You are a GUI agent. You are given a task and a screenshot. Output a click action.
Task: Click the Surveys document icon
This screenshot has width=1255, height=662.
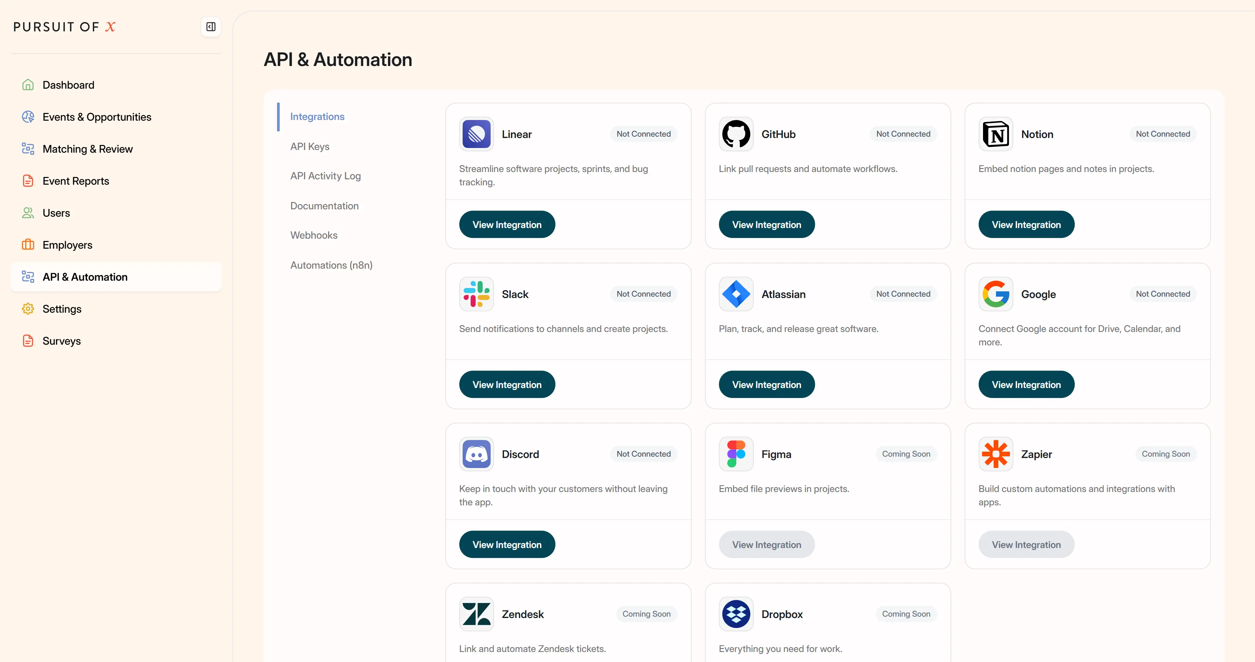[x=28, y=341]
